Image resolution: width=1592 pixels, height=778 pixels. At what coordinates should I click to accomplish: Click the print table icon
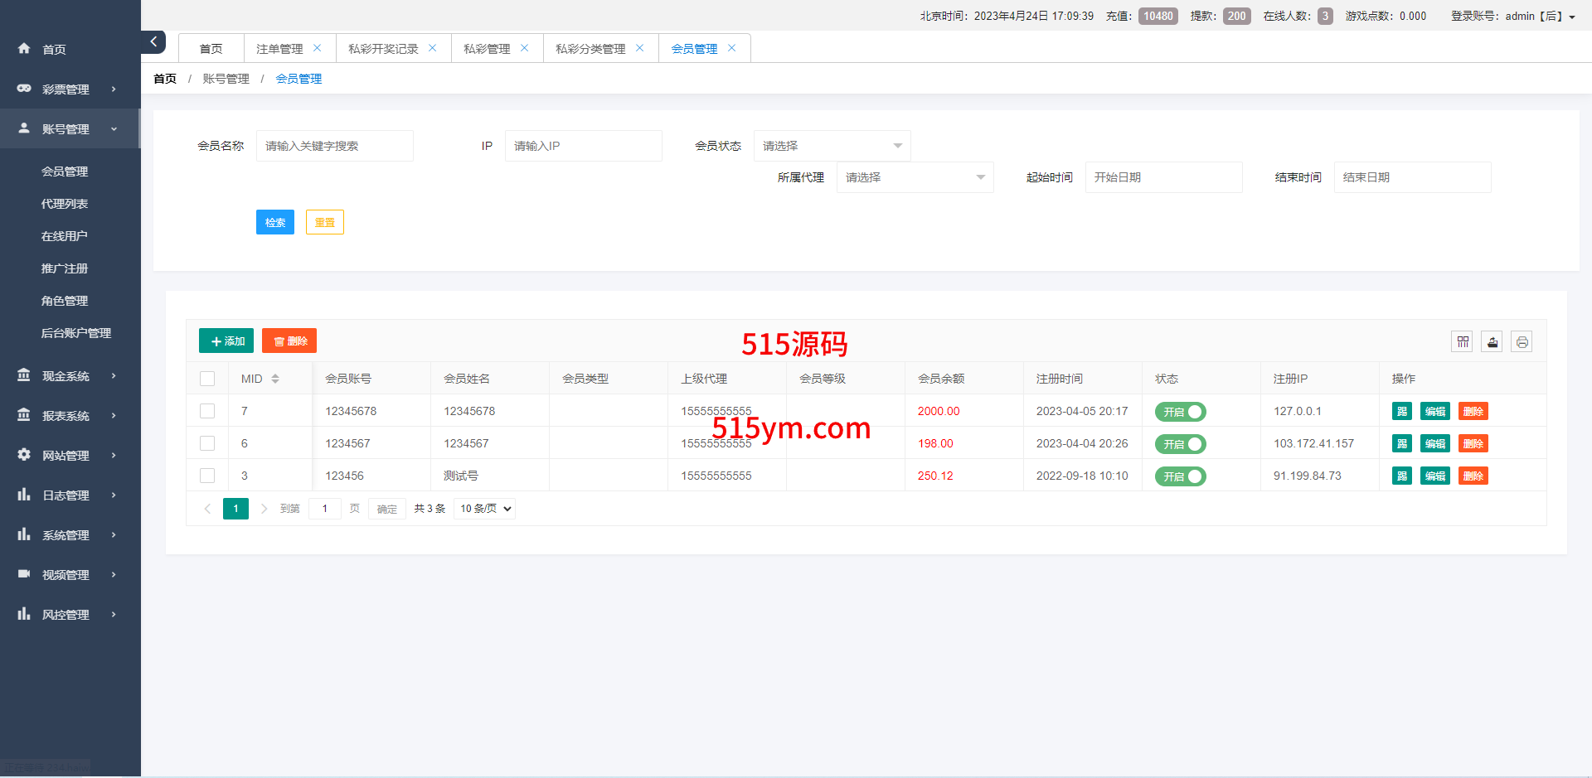(1522, 341)
